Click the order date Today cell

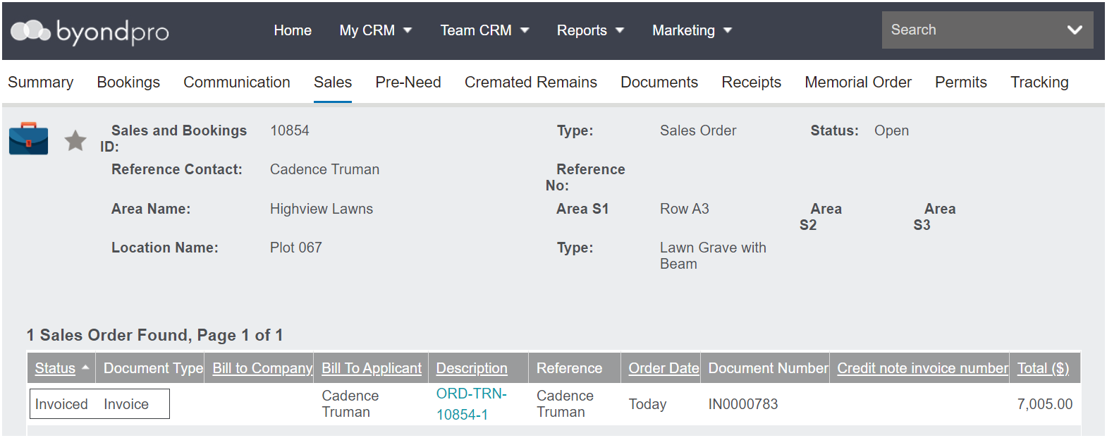click(647, 404)
